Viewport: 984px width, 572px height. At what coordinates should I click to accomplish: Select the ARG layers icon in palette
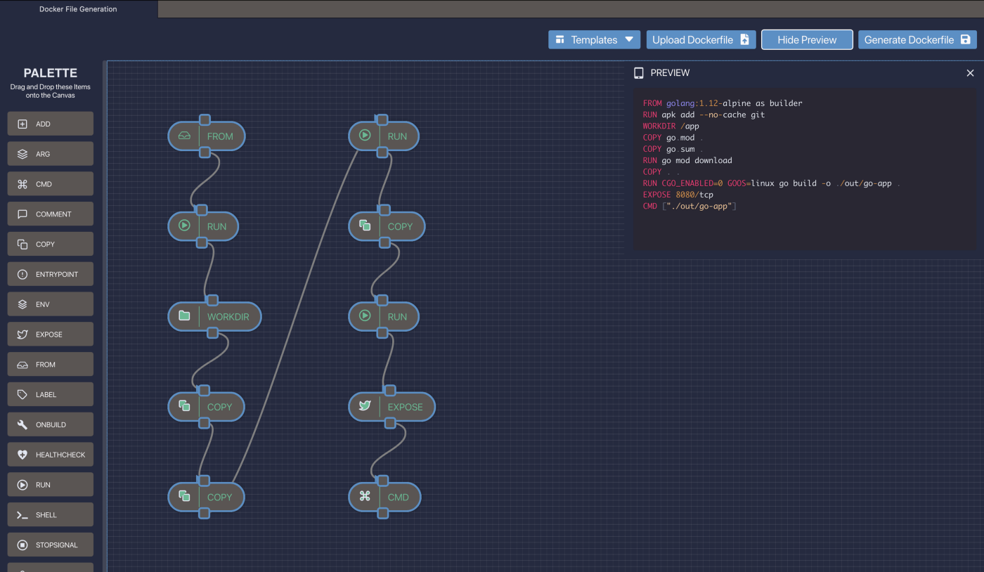coord(22,154)
